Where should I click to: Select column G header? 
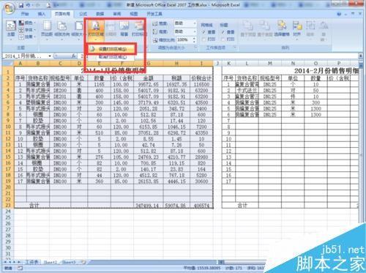pyautogui.click(x=149, y=64)
